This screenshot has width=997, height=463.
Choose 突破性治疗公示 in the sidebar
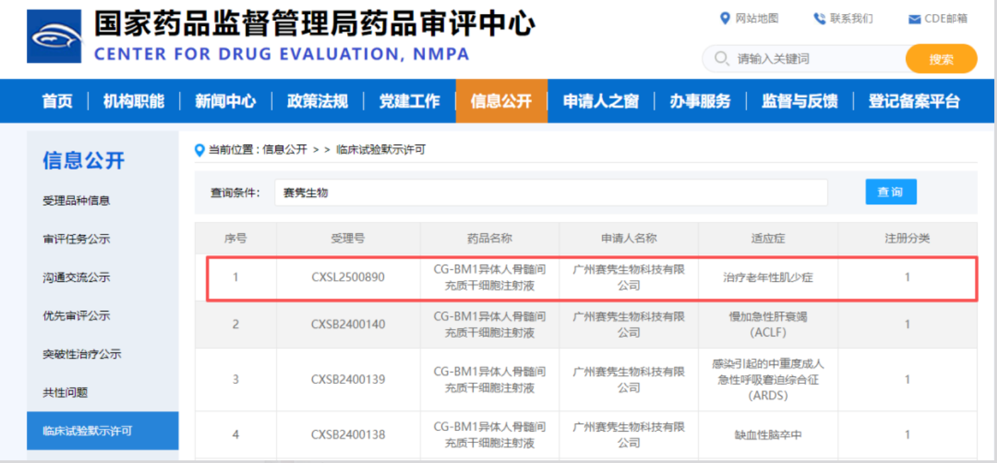coord(82,354)
